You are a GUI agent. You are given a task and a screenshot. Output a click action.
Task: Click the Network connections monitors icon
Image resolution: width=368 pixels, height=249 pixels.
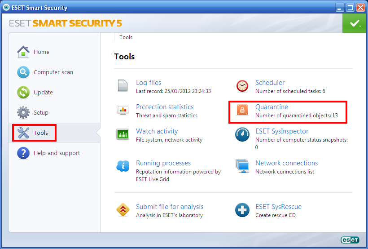tap(242, 166)
